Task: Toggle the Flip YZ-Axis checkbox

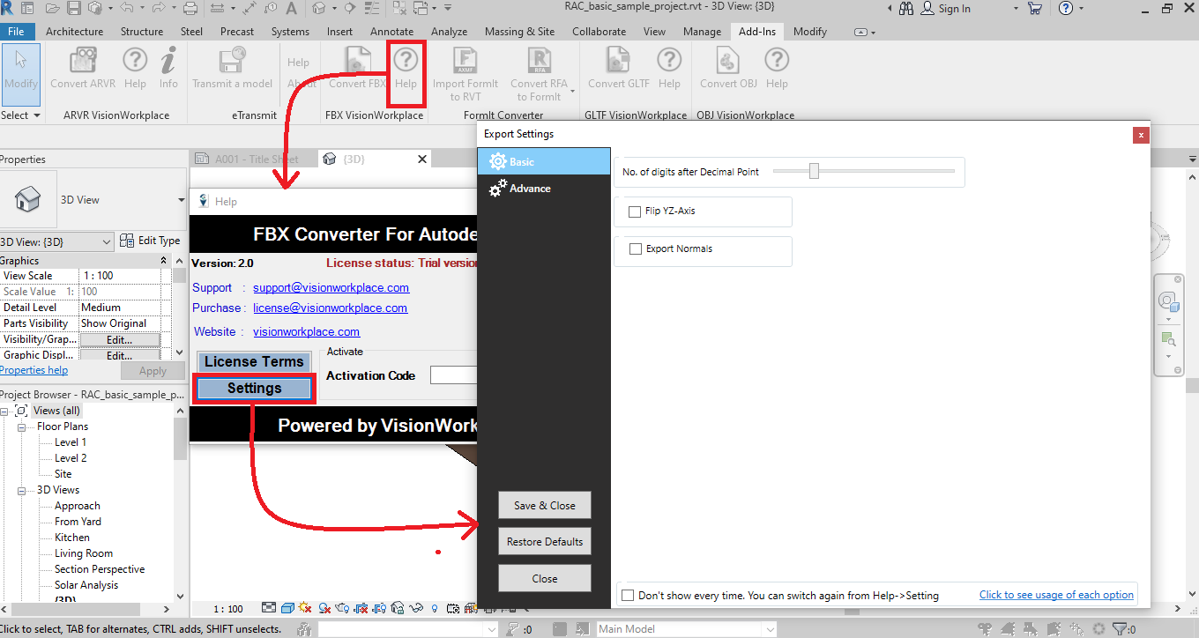Action: click(x=635, y=211)
